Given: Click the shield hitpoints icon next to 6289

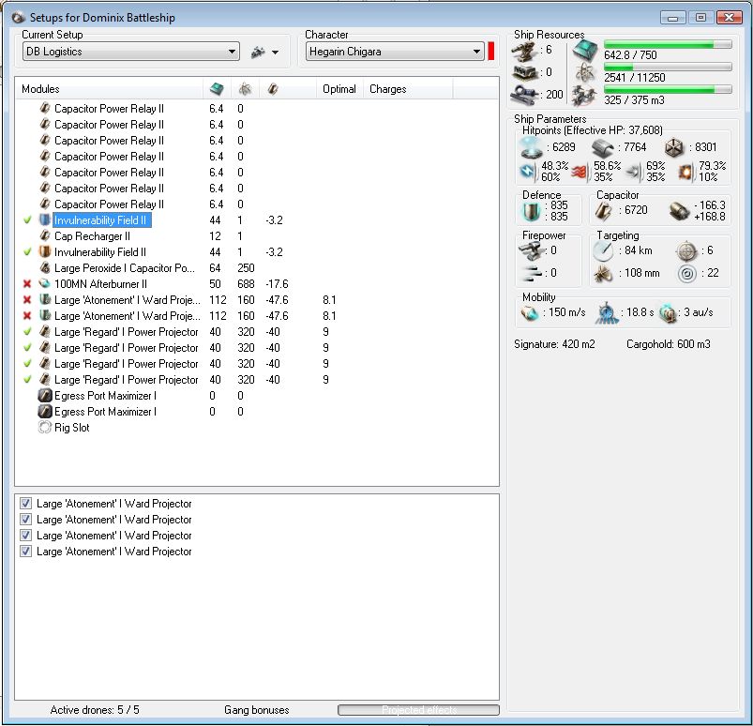Looking at the screenshot, I should (532, 147).
